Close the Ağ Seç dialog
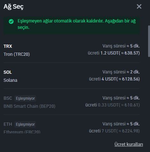Image resolution: width=150 pixels, height=152 pixels. pos(139,6)
